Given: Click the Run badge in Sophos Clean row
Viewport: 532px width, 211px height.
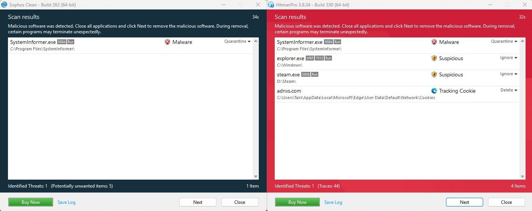Looking at the screenshot, I should [71, 42].
